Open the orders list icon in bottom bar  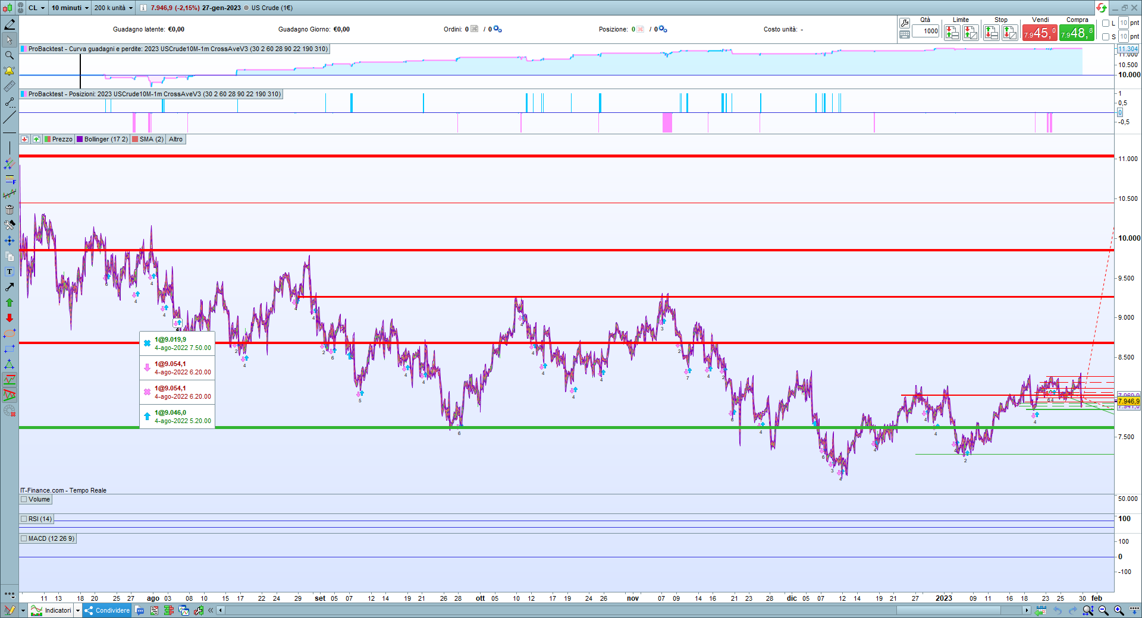(154, 610)
